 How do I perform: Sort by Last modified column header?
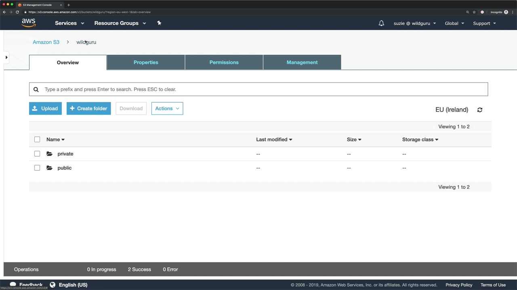274,139
